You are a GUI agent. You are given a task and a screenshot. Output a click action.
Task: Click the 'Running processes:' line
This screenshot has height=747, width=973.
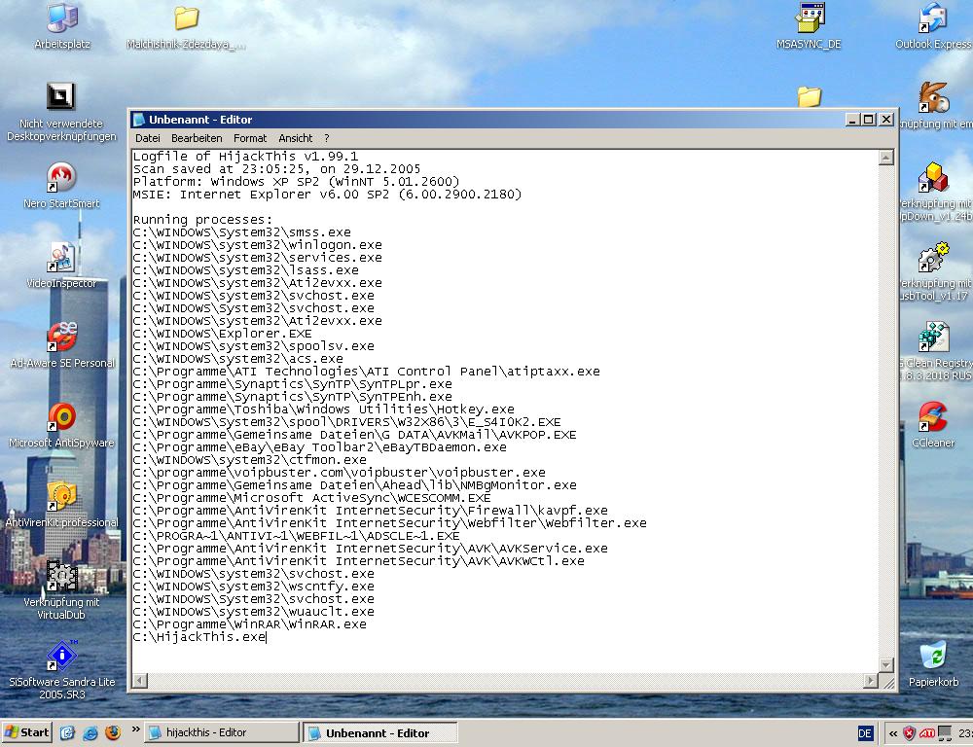203,220
